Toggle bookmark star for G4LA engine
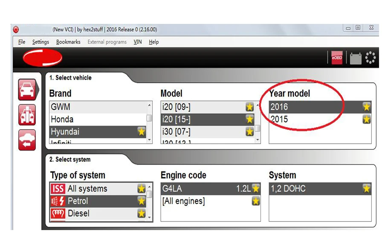391x248 pixels. coord(256,189)
